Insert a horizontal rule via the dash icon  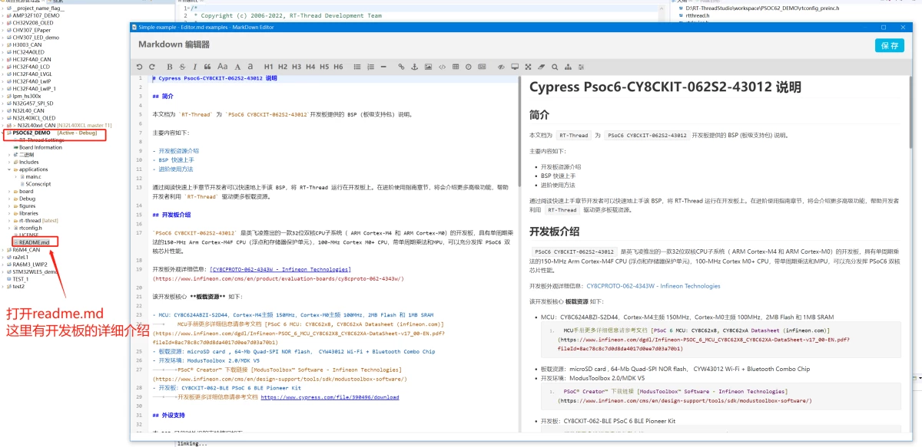click(383, 67)
